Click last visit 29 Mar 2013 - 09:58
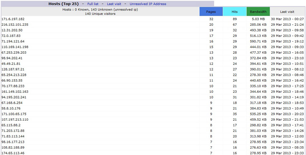The width and height of the screenshot is (306, 155). (x=287, y=30)
